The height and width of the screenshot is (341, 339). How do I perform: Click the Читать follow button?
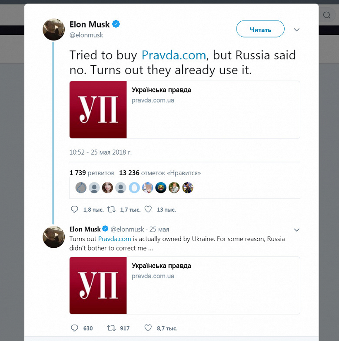tap(260, 30)
